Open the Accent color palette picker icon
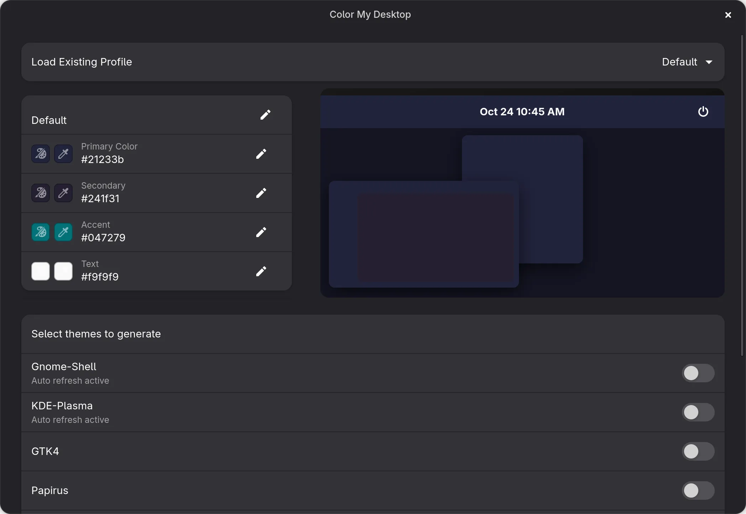Viewport: 746px width, 514px height. (41, 232)
